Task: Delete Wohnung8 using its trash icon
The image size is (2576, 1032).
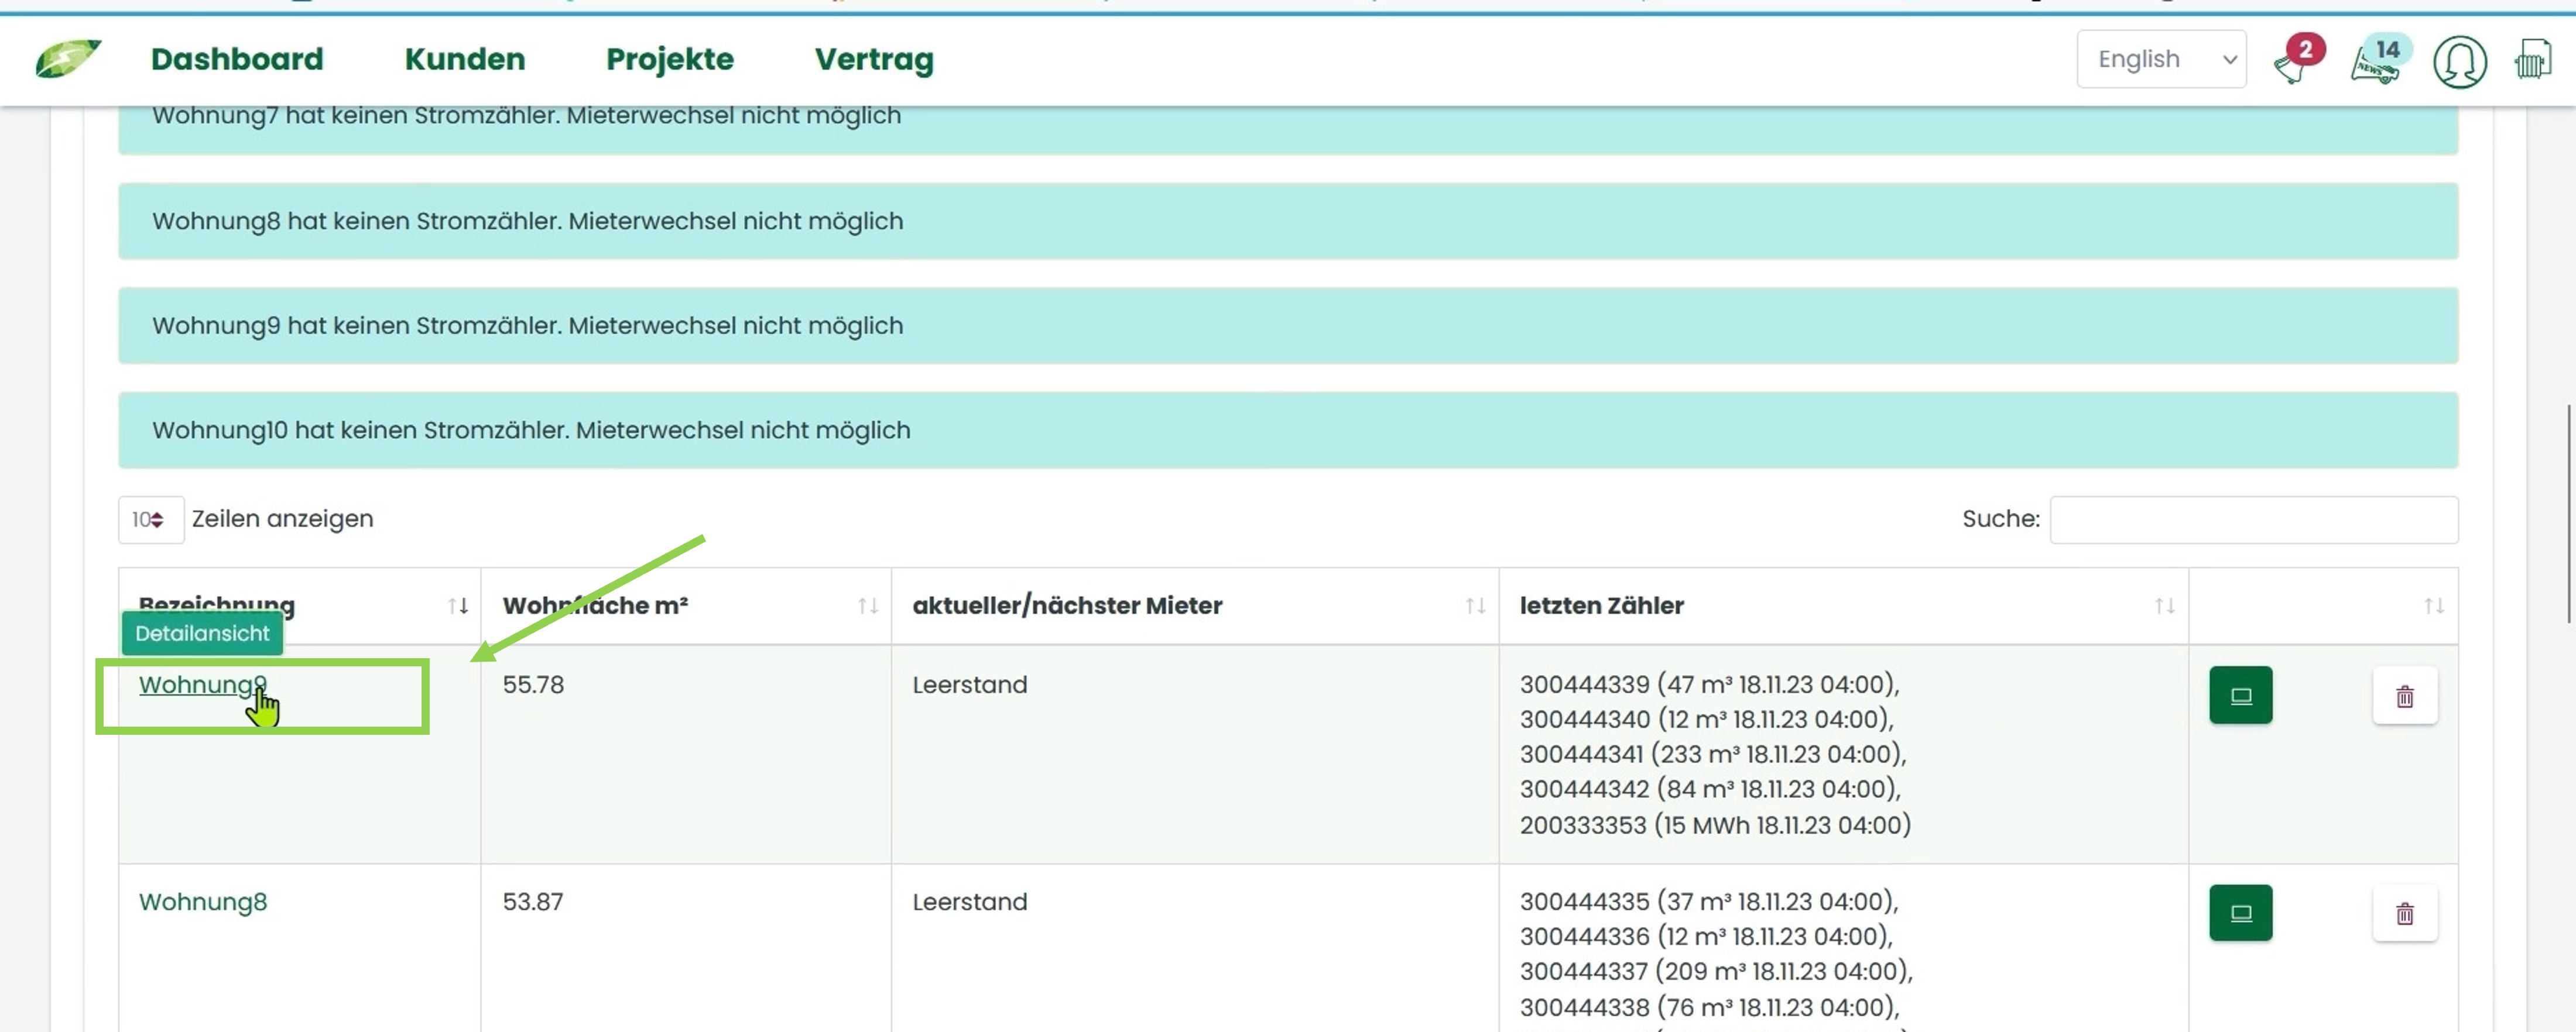Action: click(x=2405, y=912)
